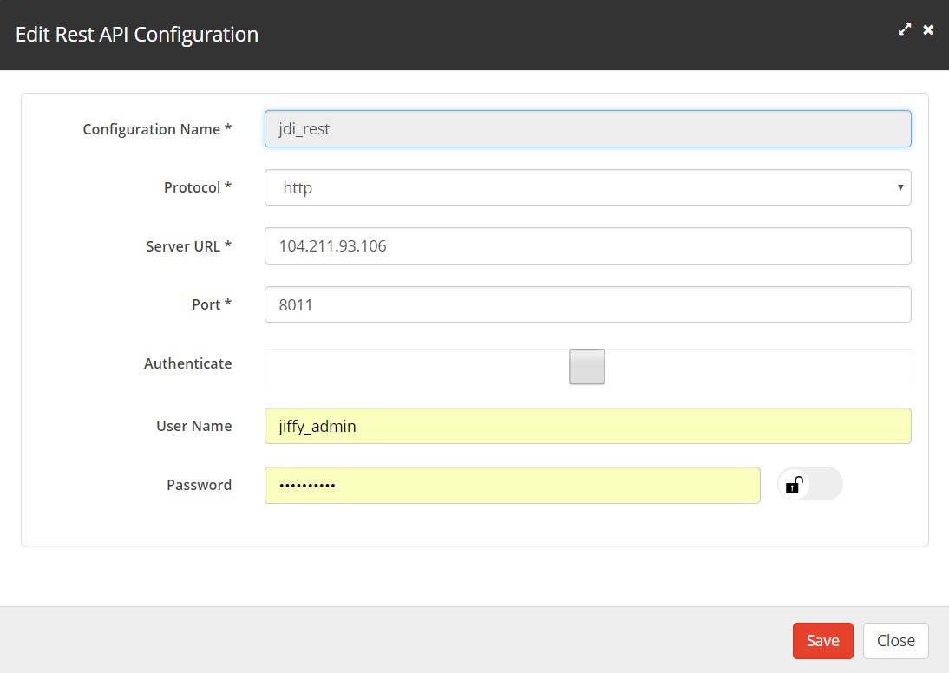Expand the dialog to full screen
This screenshot has width=949, height=673.
tap(905, 29)
